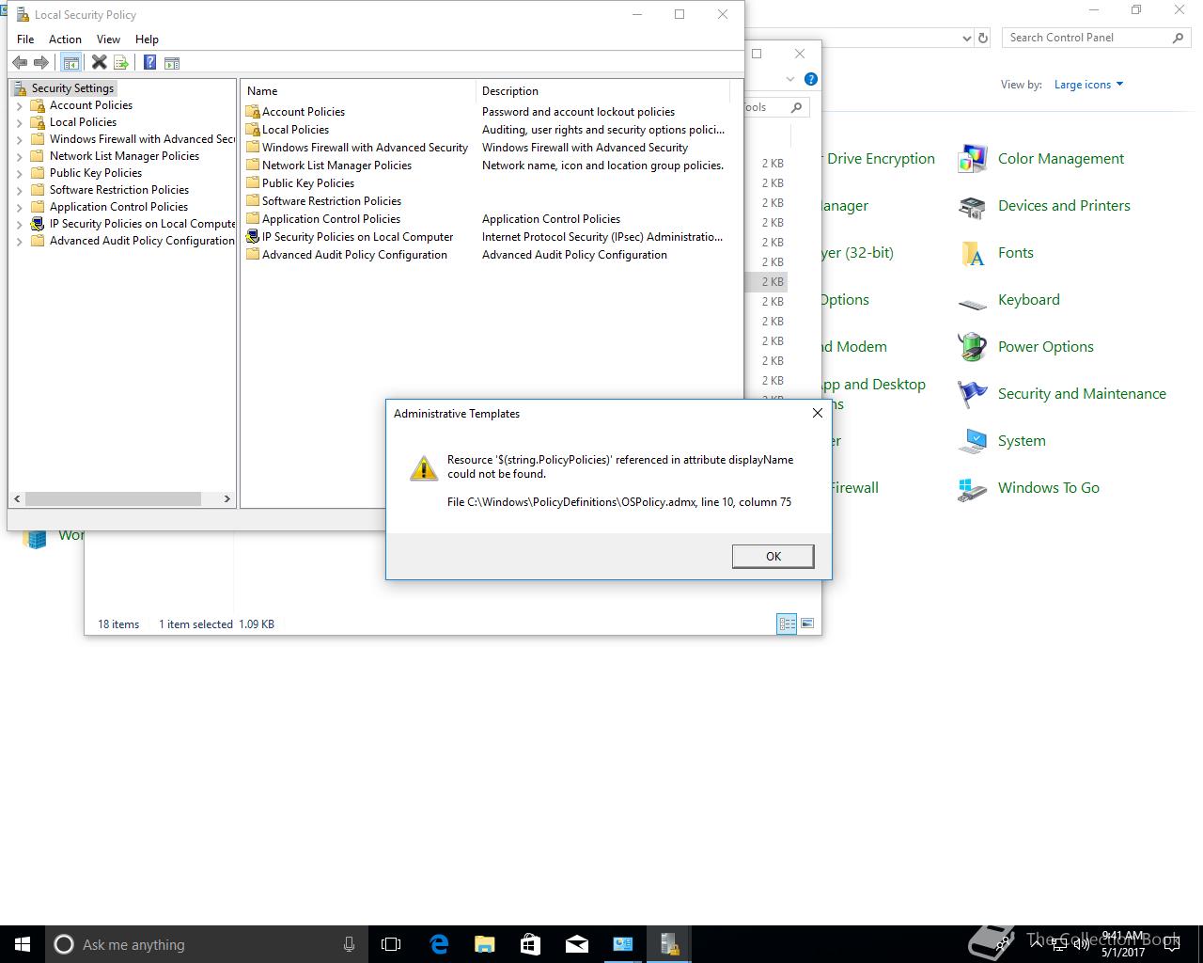
Task: Open the View menu
Action: (108, 39)
